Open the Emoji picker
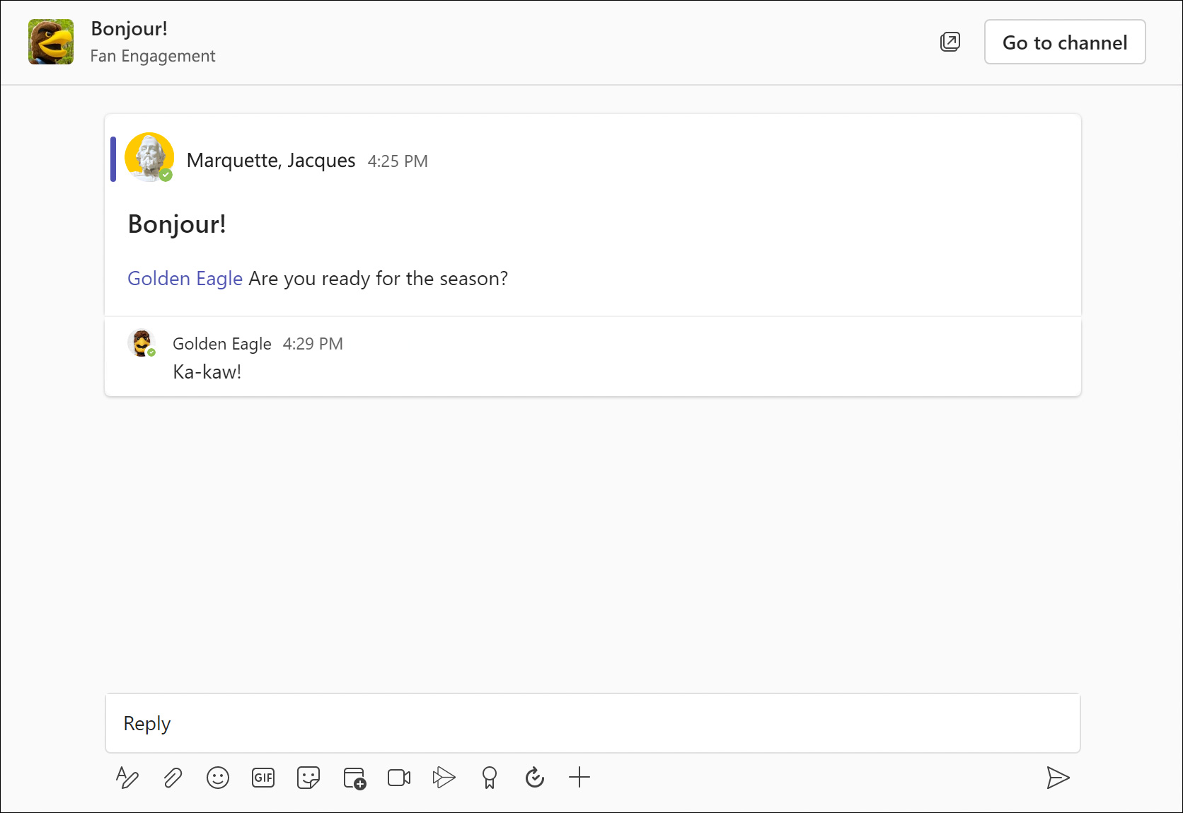 click(218, 778)
